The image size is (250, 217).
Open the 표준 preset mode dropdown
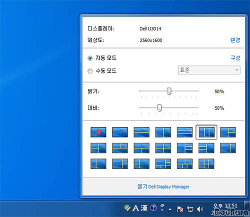pyautogui.click(x=209, y=70)
